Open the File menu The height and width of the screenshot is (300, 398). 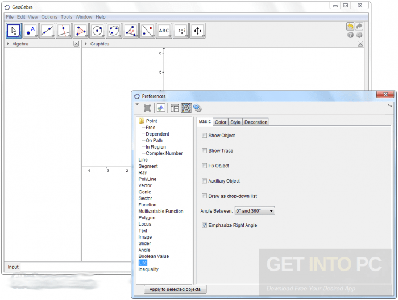10,17
